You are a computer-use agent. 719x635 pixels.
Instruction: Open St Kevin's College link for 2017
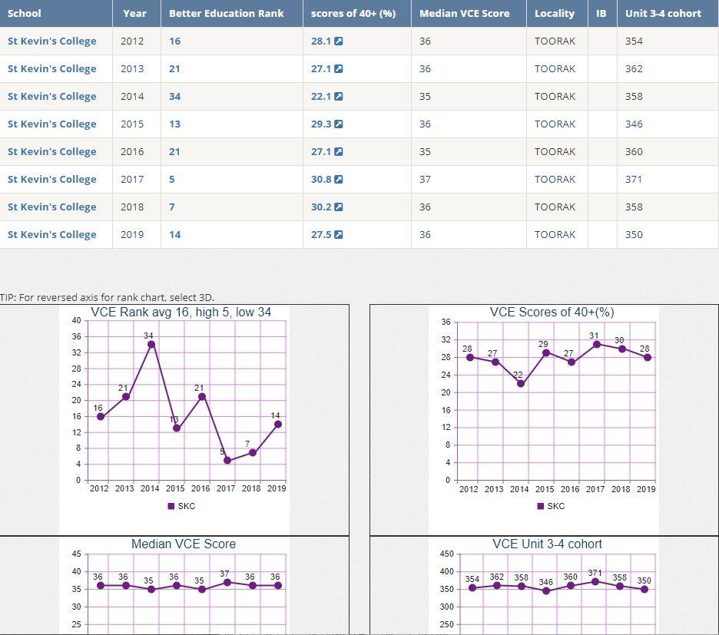click(x=51, y=179)
